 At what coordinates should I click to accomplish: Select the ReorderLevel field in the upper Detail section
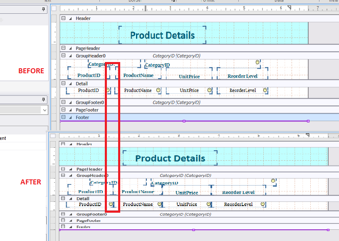click(x=242, y=90)
